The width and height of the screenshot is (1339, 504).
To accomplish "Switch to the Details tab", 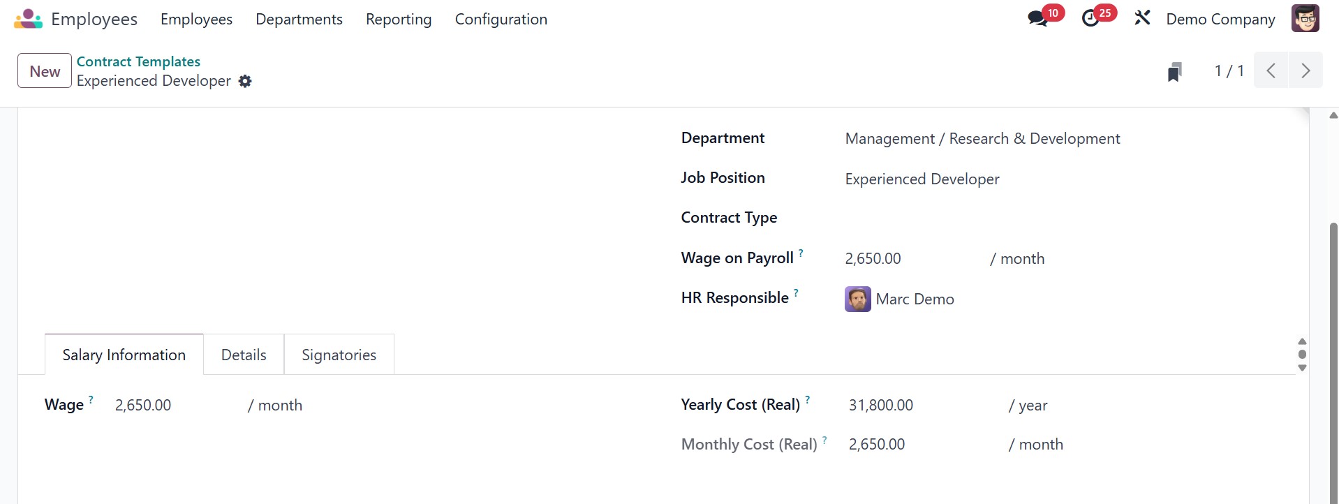I will [244, 355].
